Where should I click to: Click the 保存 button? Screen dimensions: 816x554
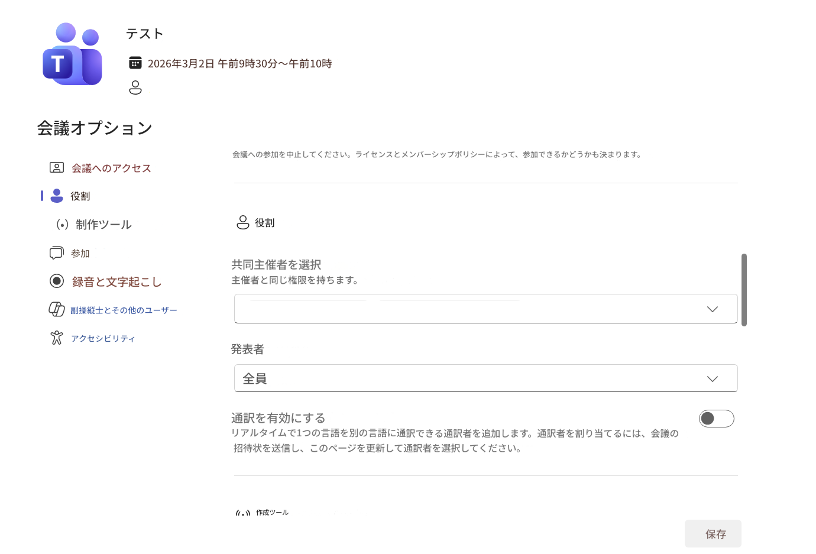pyautogui.click(x=713, y=534)
